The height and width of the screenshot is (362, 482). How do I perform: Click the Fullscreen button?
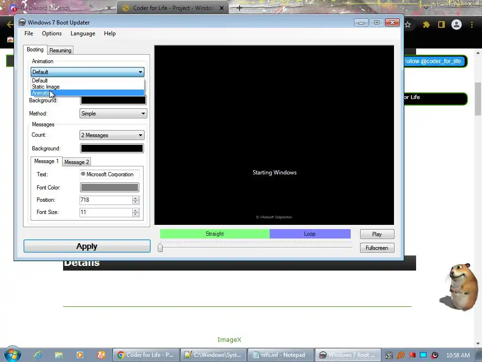coord(377,248)
